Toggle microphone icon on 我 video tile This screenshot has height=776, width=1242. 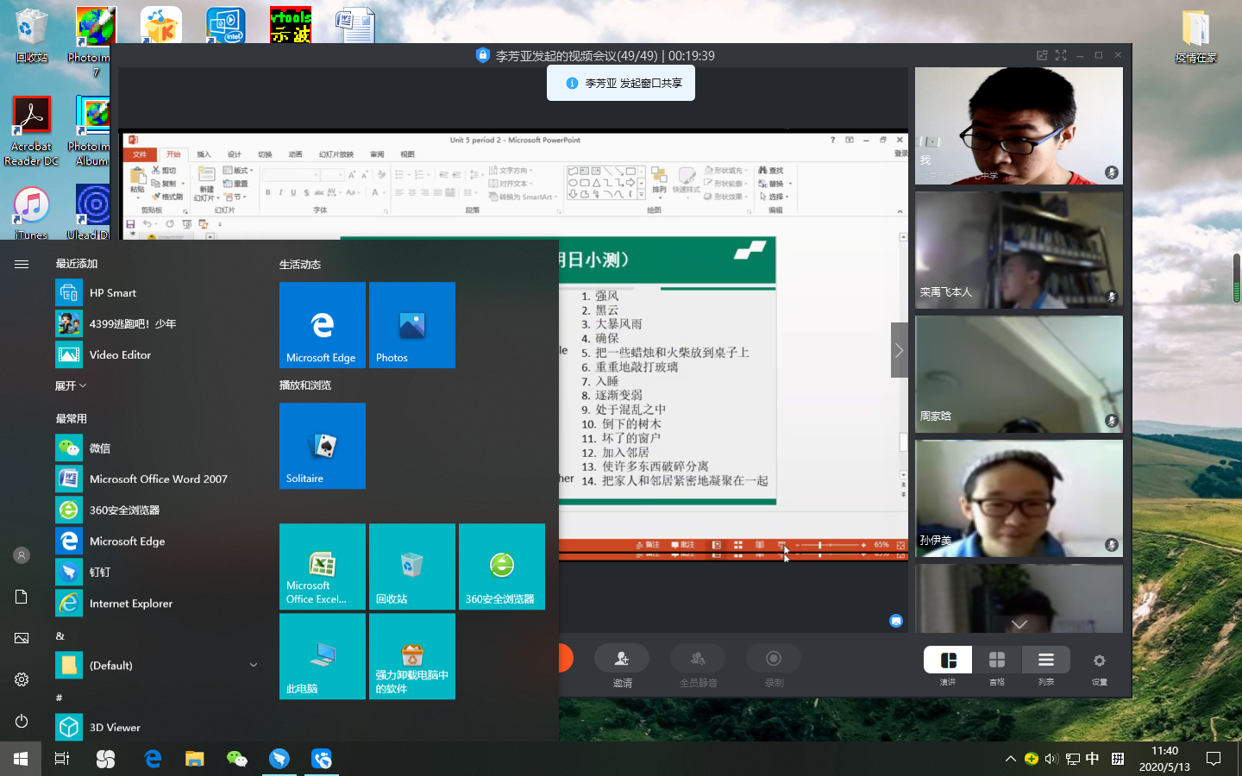1112,172
